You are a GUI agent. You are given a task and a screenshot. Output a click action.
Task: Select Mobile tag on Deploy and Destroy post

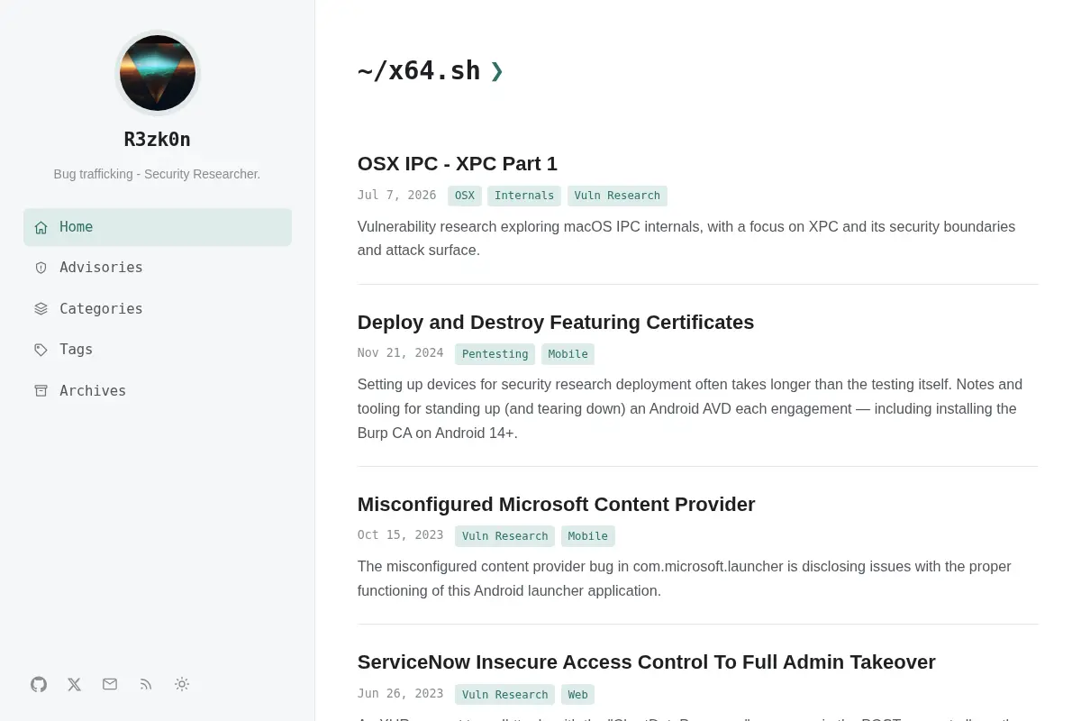pos(568,354)
